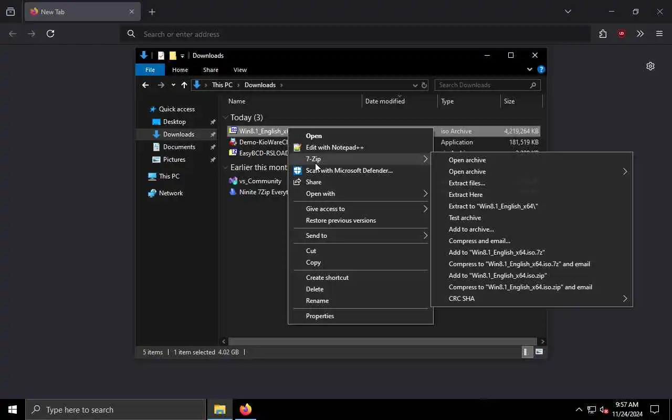Click the Firefox view icon in tab strip
Image resolution: width=672 pixels, height=420 pixels.
pyautogui.click(x=10, y=12)
